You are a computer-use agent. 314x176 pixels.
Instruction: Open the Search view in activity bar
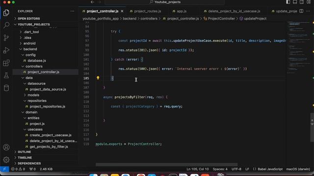6,25
